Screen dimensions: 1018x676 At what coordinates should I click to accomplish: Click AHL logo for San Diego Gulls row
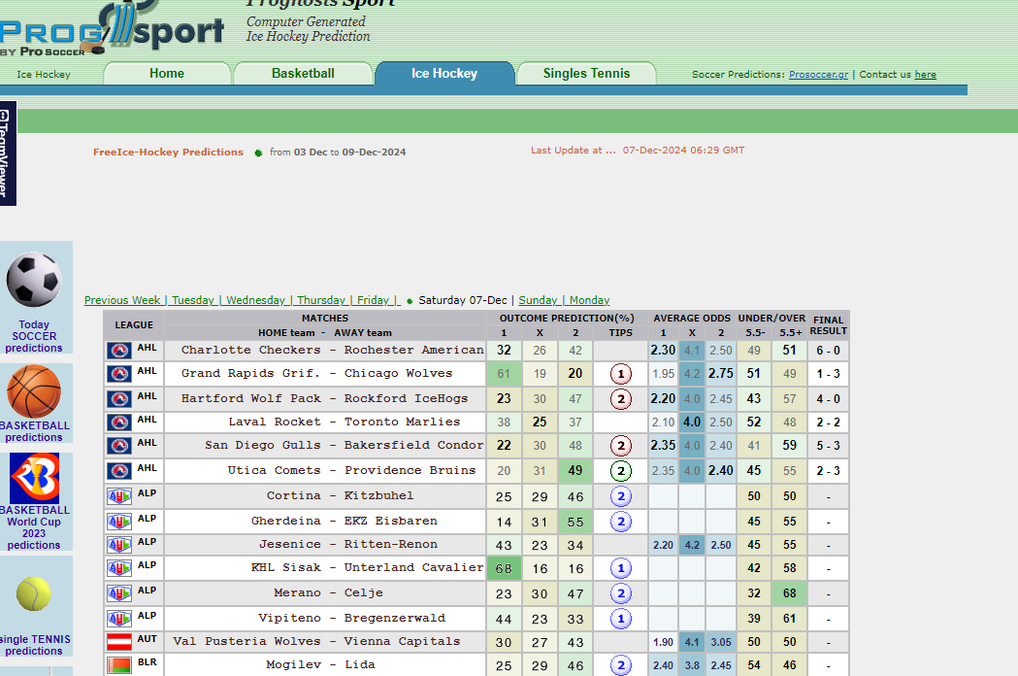pos(119,446)
